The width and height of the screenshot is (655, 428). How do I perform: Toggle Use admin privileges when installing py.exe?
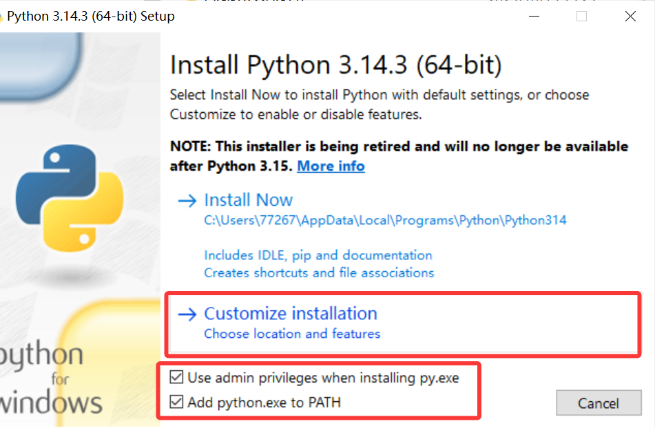point(176,377)
